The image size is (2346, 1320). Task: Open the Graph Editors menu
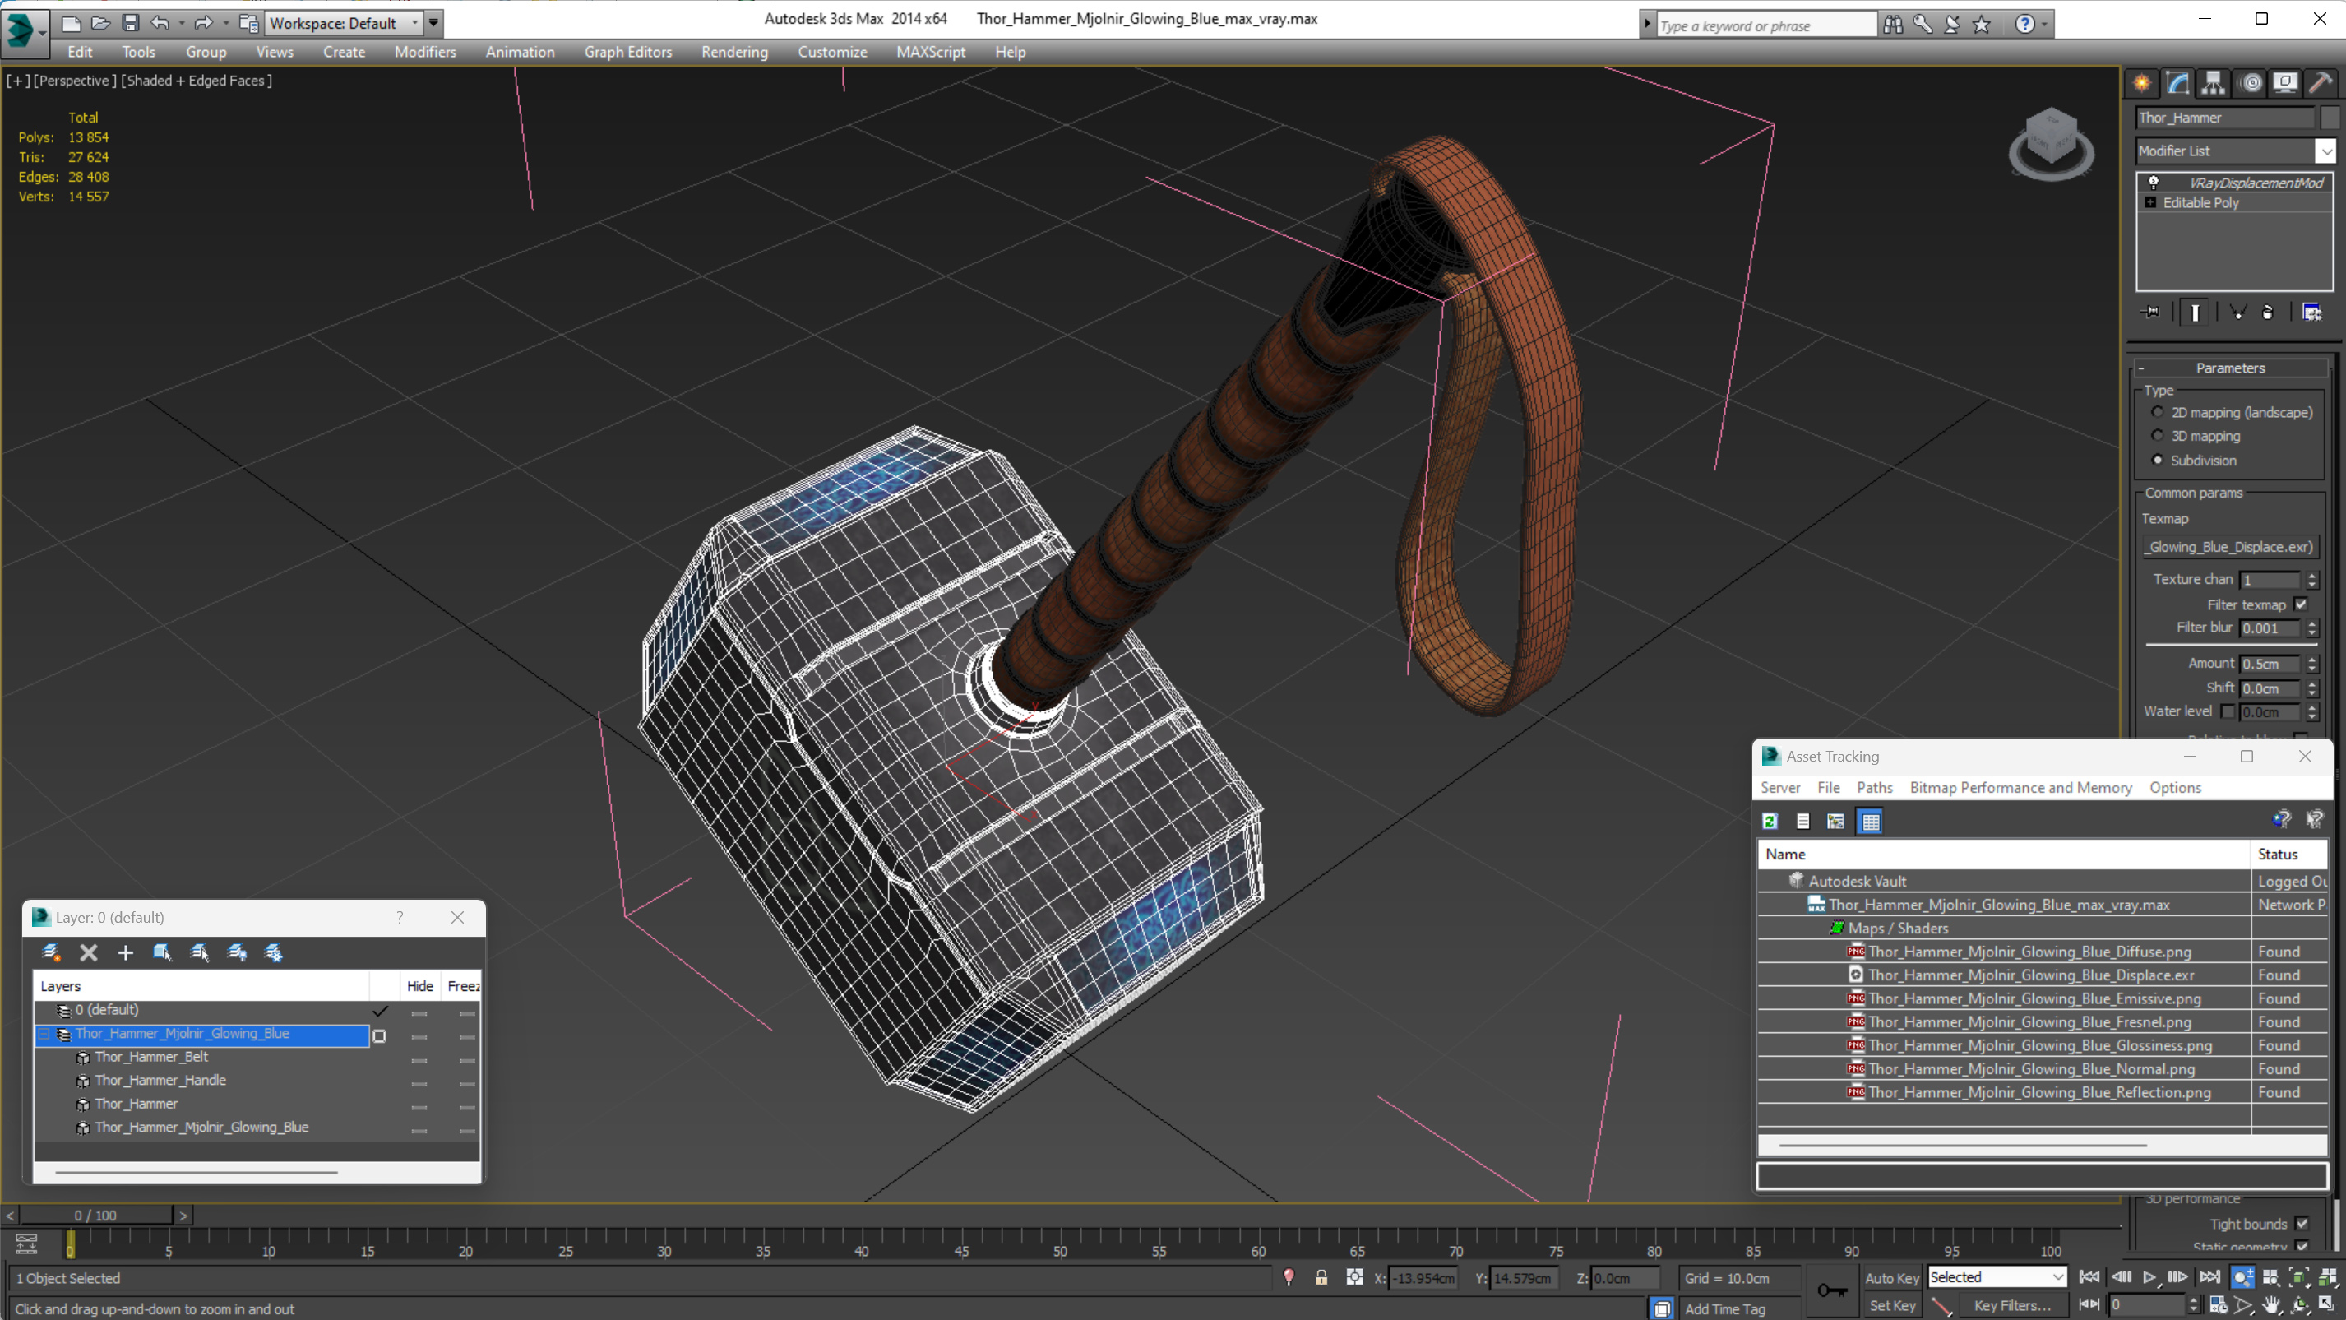[627, 52]
